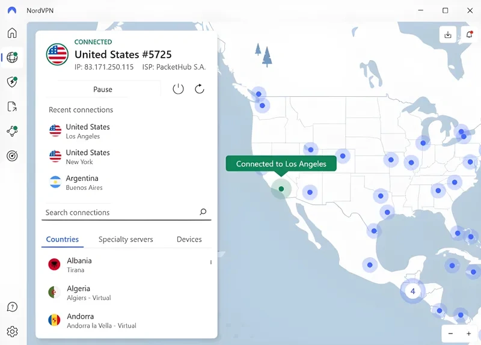Open the file sharing sidebar icon

[x=12, y=106]
